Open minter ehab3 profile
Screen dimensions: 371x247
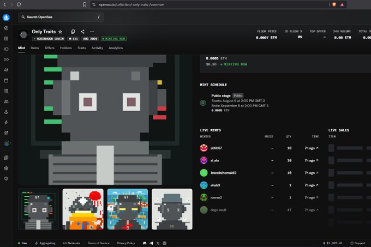pyautogui.click(x=215, y=185)
